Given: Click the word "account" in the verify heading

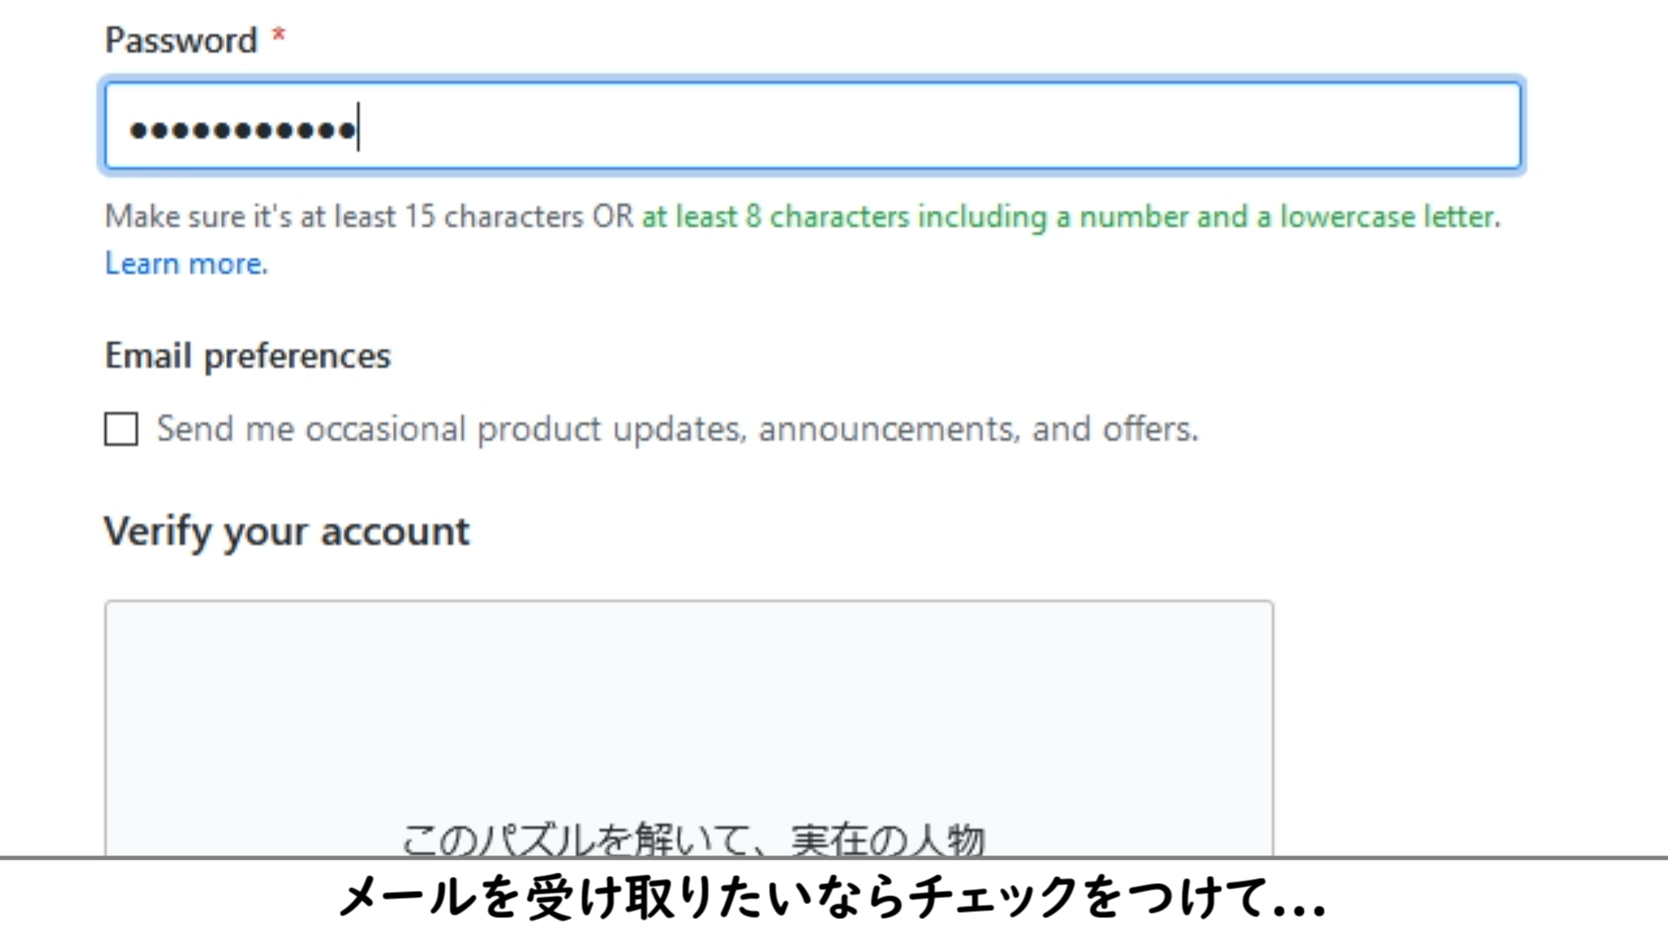Looking at the screenshot, I should (394, 532).
